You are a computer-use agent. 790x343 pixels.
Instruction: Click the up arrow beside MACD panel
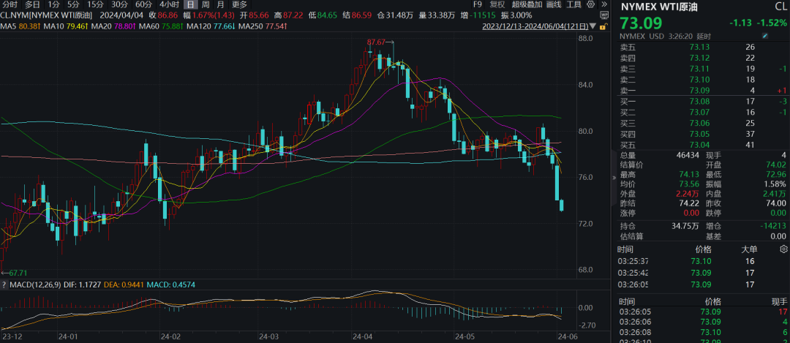click(x=4, y=283)
